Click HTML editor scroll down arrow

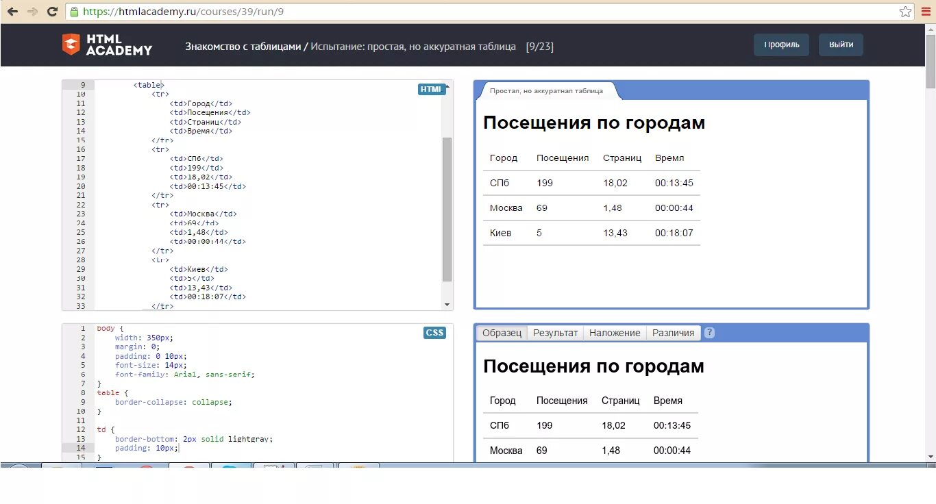[447, 305]
